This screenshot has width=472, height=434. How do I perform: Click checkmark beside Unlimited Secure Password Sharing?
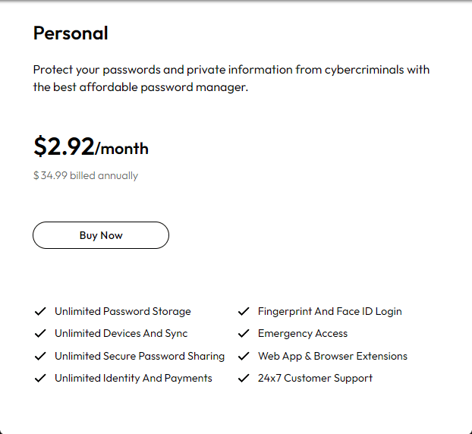40,356
